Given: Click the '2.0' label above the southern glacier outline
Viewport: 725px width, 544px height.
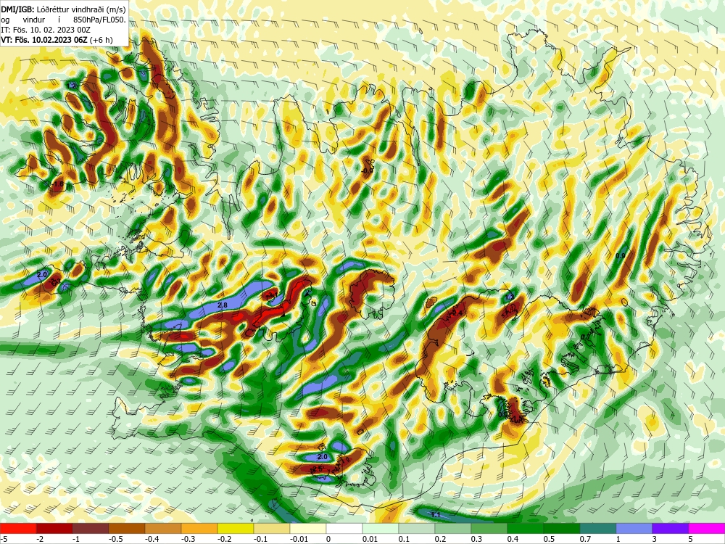Looking at the screenshot, I should click(323, 456).
